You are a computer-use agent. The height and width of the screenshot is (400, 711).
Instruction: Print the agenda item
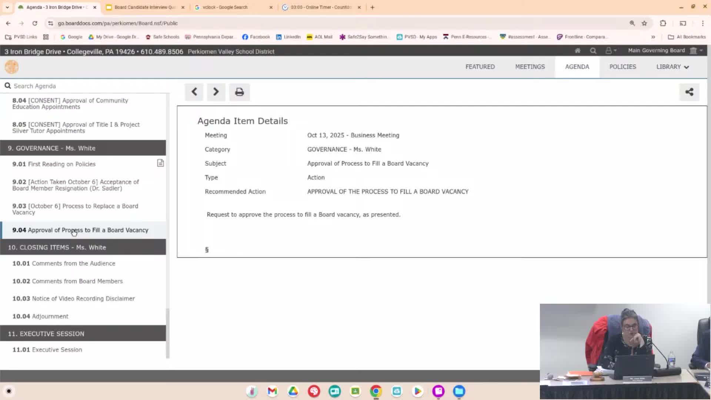(239, 92)
